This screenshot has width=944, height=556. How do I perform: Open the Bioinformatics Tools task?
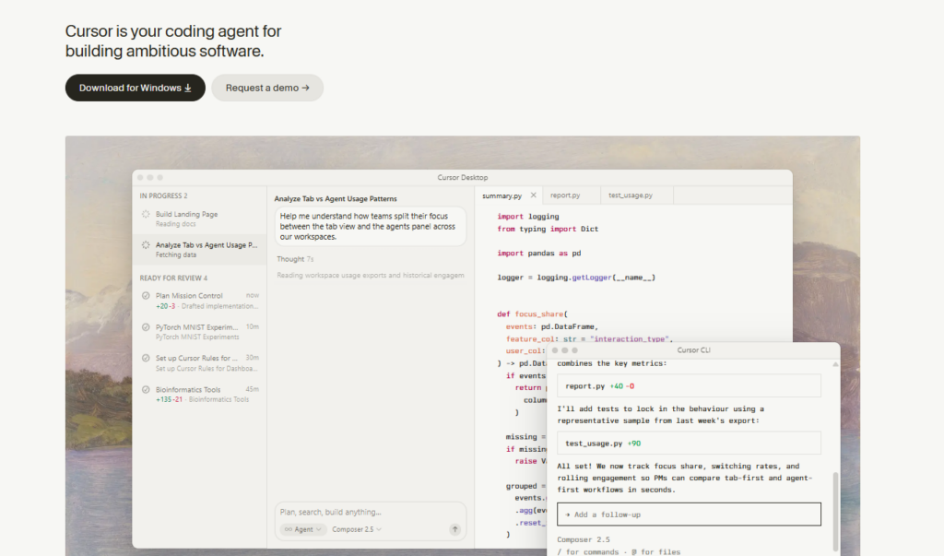199,394
